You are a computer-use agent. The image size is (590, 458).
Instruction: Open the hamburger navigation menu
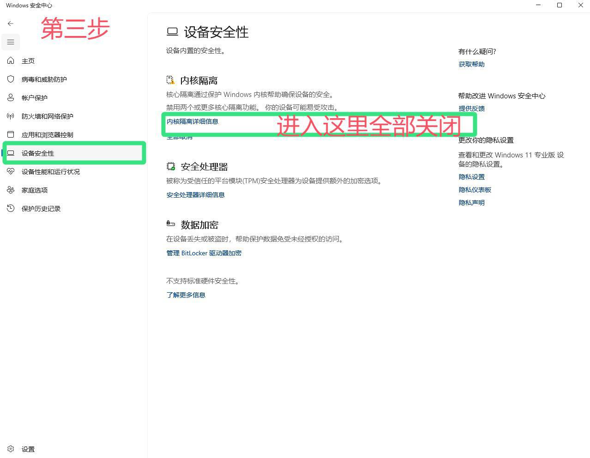point(11,42)
